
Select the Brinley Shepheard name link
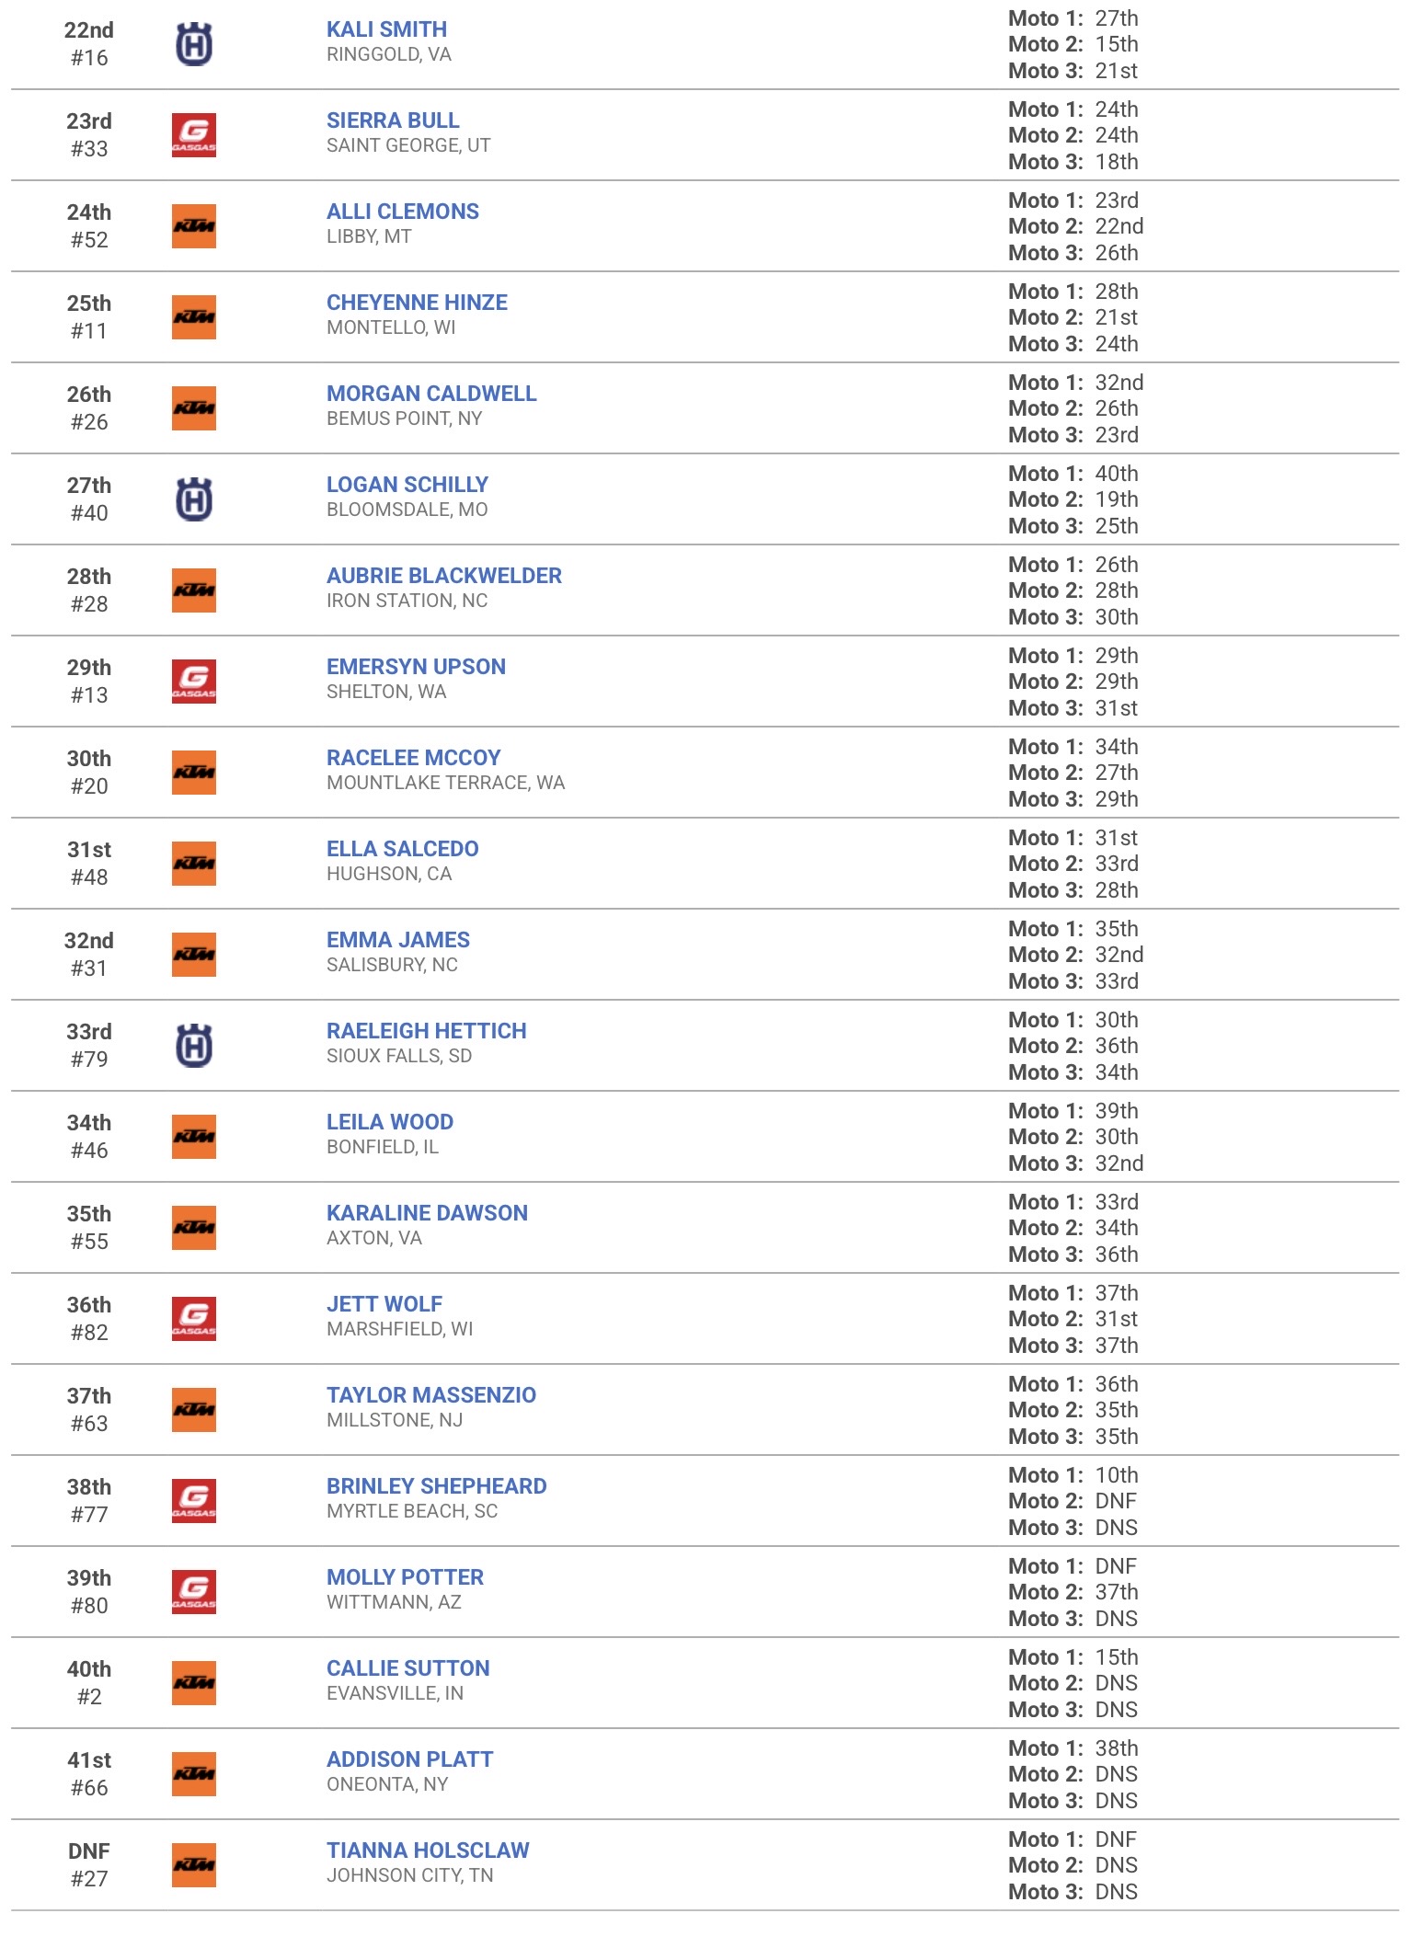tap(437, 1486)
